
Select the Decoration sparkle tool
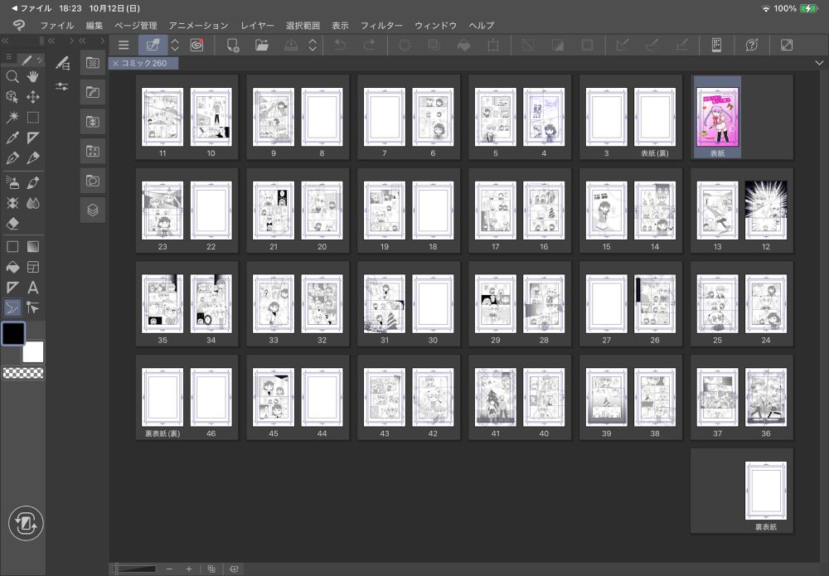[x=12, y=203]
